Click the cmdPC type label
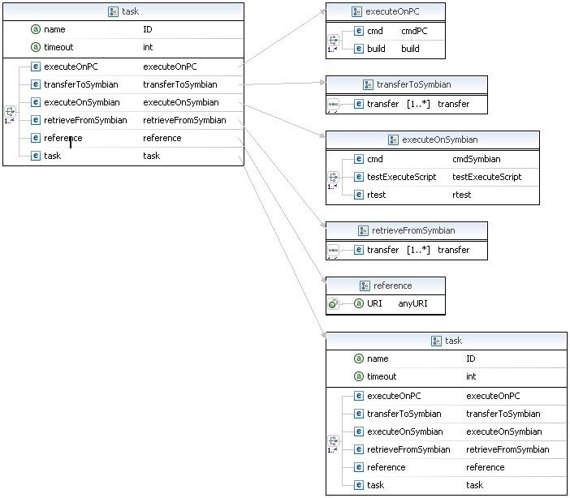Viewport: 570px width, 498px height. tap(414, 31)
